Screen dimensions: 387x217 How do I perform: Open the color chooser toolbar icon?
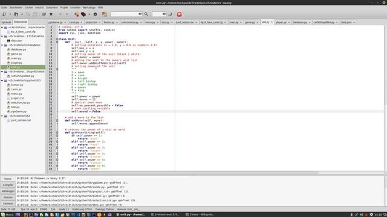[105, 14]
